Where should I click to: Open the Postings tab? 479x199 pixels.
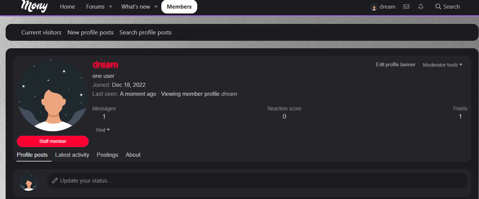click(107, 155)
